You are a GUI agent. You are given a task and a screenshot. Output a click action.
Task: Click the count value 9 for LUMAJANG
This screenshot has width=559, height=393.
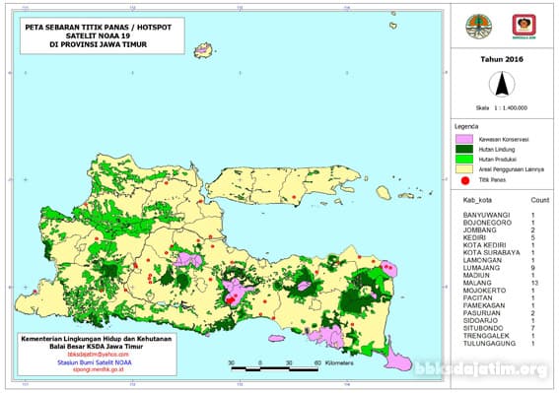[533, 268]
